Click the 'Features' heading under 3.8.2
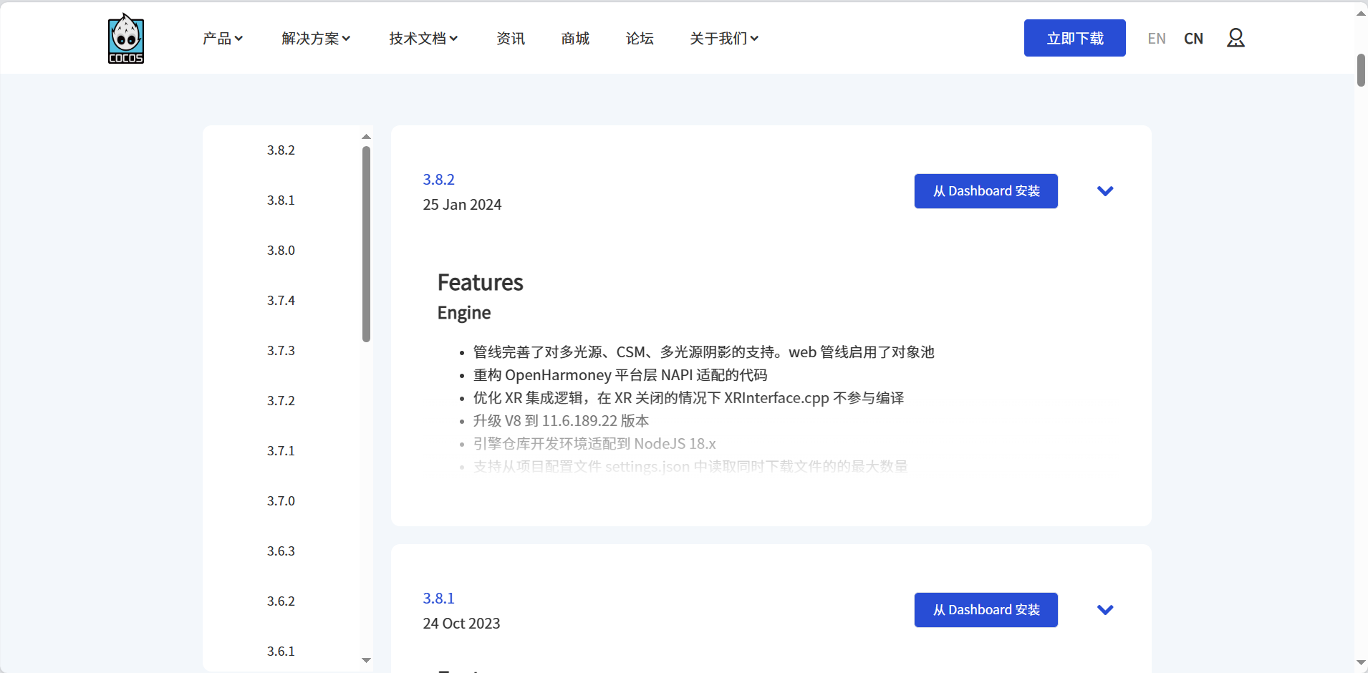The height and width of the screenshot is (673, 1368). 481,283
